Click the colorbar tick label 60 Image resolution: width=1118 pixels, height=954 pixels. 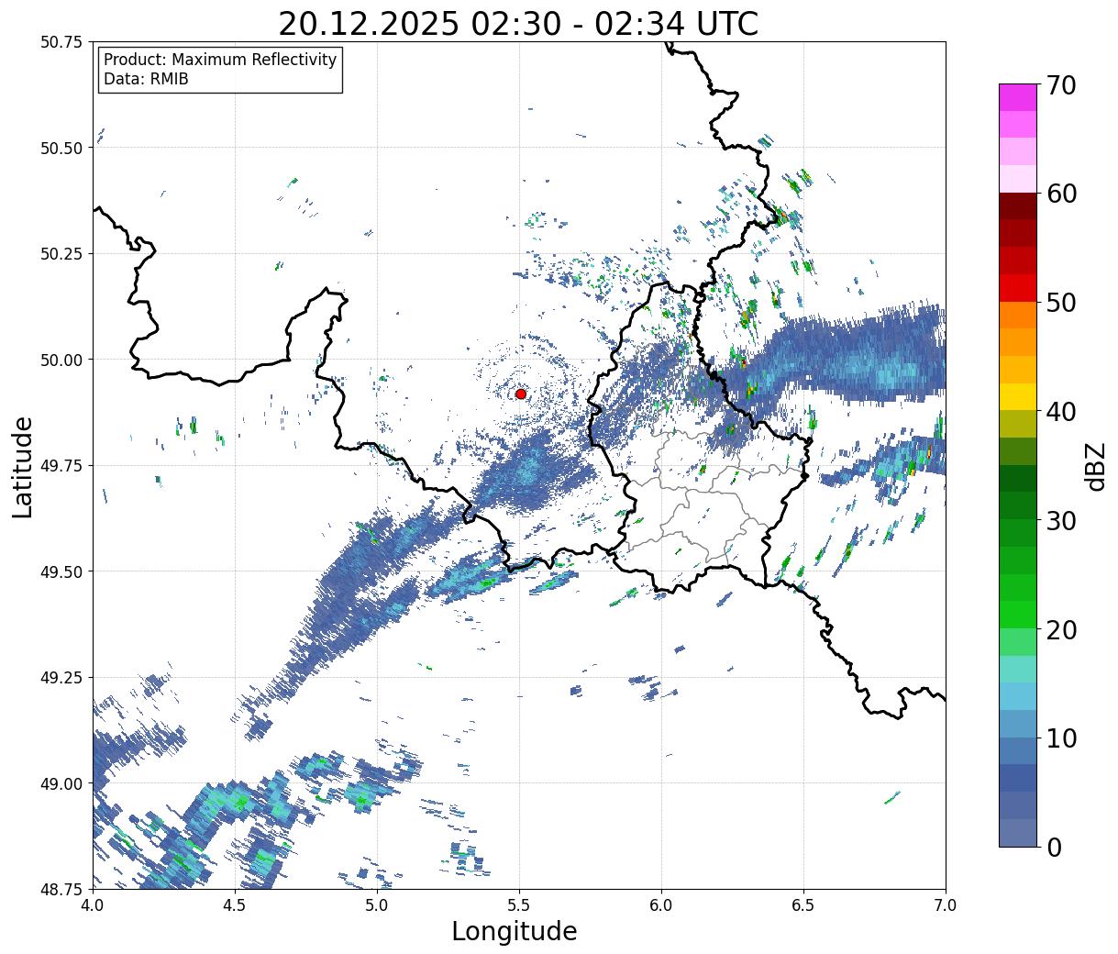(x=1061, y=194)
